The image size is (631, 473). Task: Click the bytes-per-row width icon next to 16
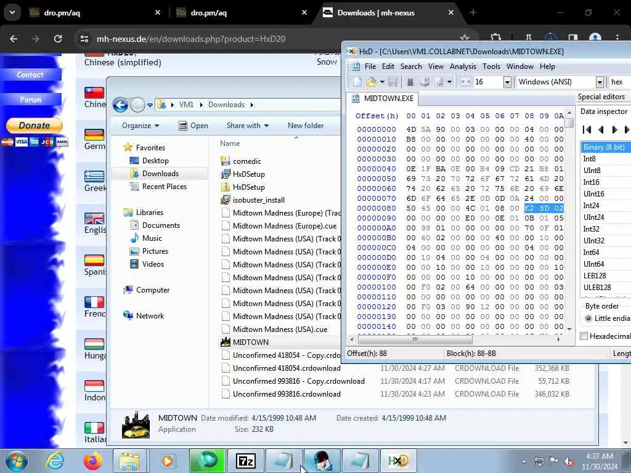tap(466, 82)
